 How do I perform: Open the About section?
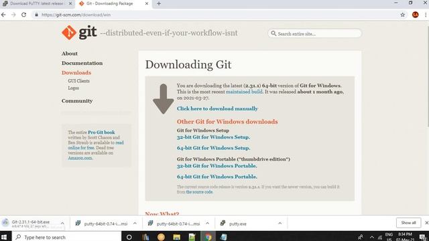pyautogui.click(x=70, y=54)
